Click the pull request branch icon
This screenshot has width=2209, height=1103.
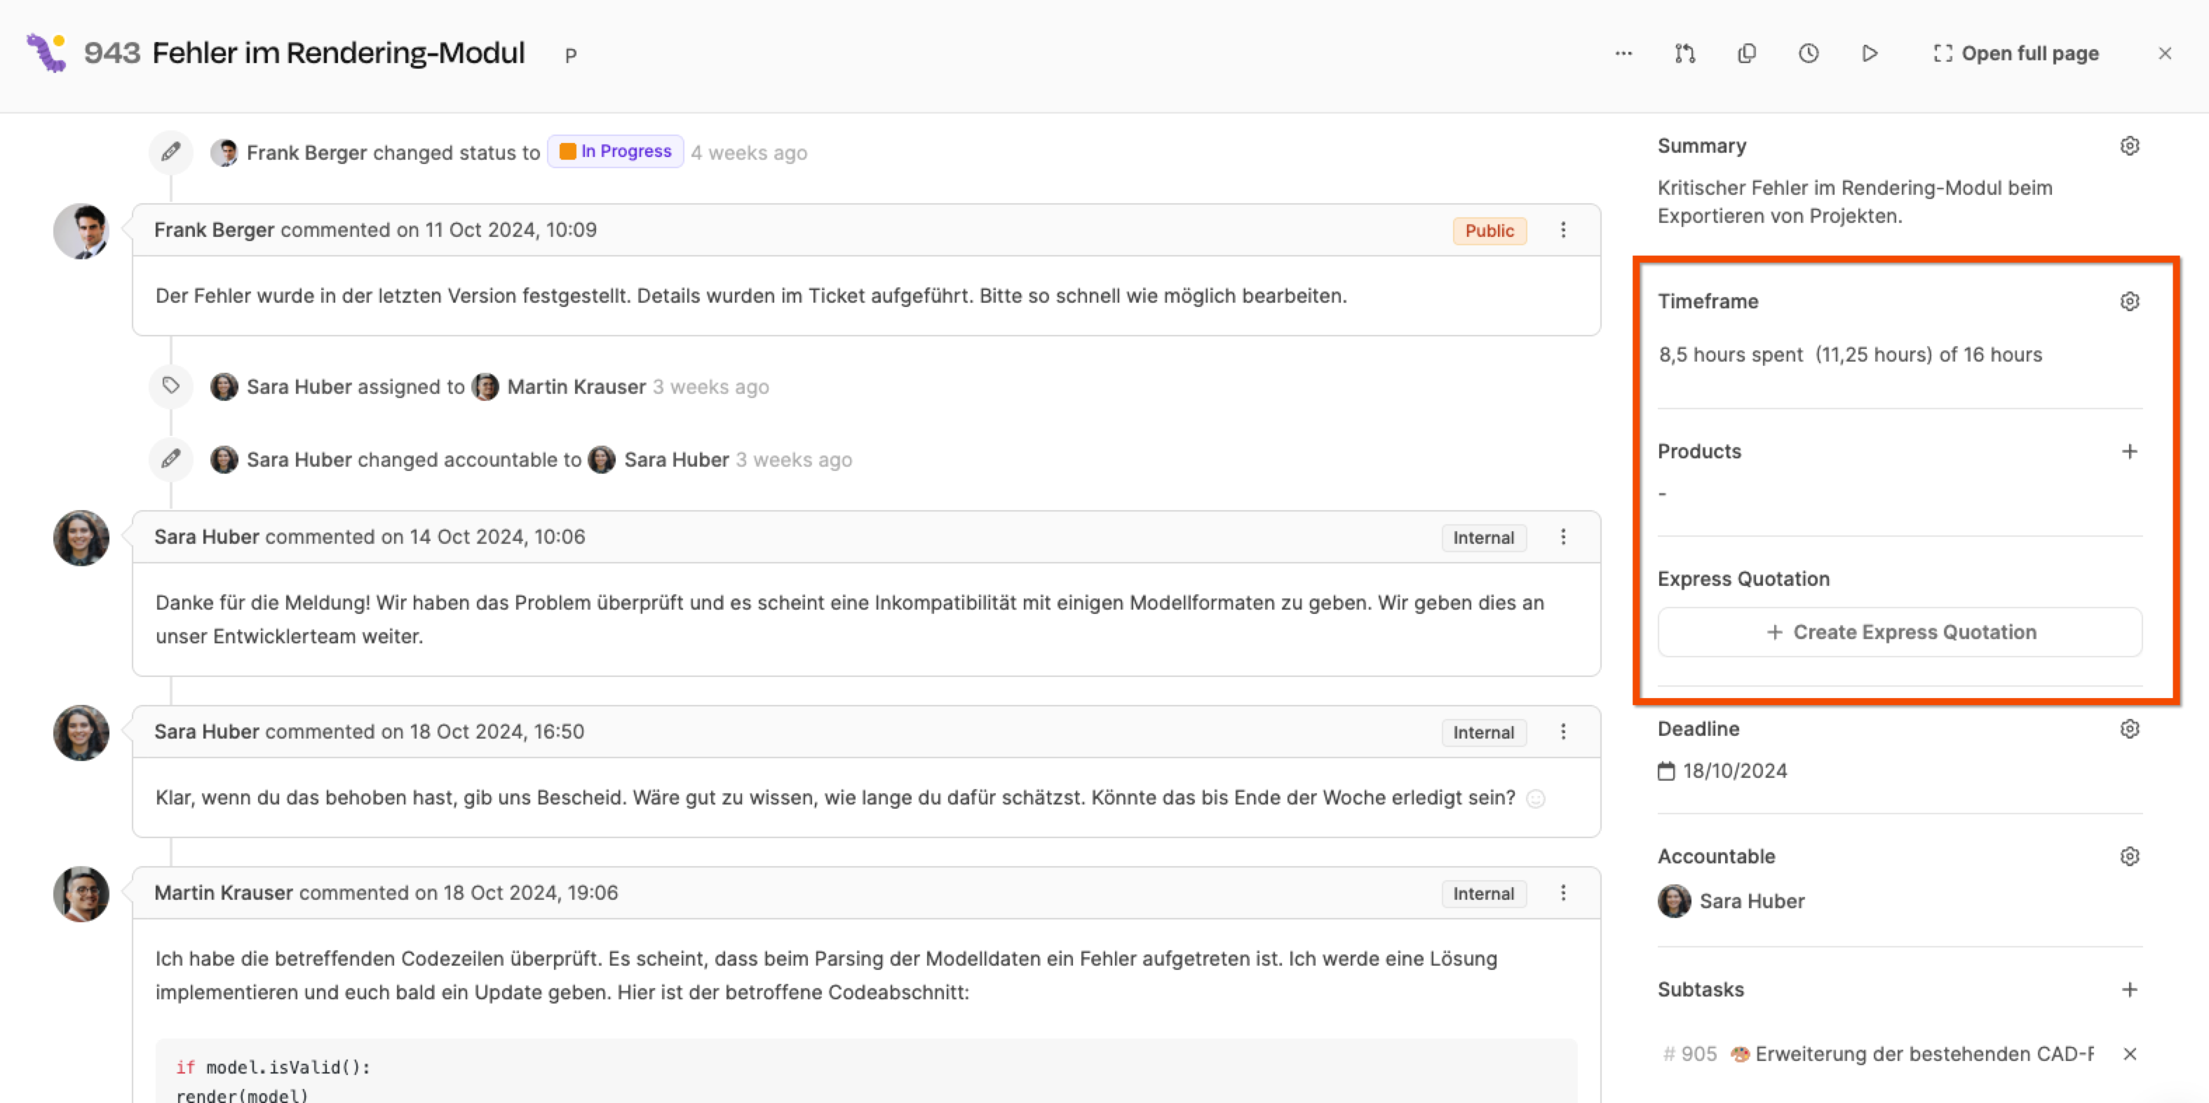coord(1684,53)
